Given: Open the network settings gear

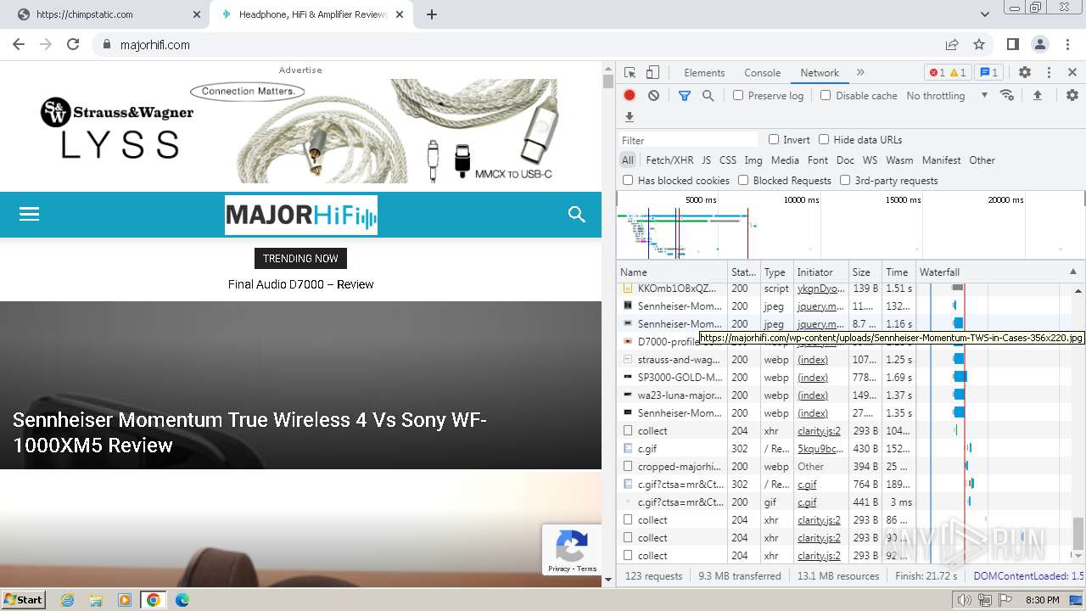Looking at the screenshot, I should (x=1072, y=96).
